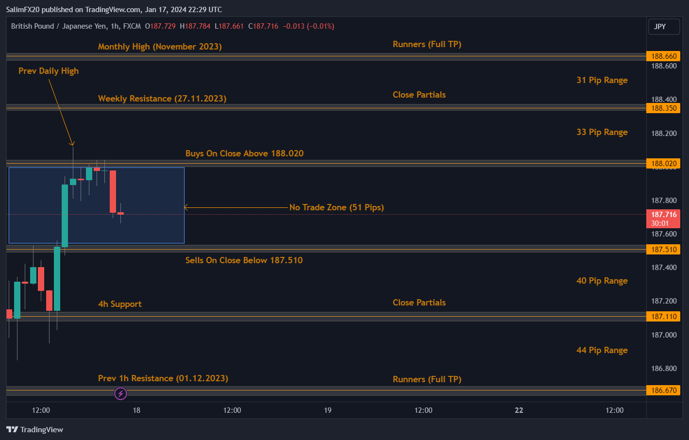The image size is (689, 440).
Task: Click date 19 on the time axis
Action: (328, 410)
